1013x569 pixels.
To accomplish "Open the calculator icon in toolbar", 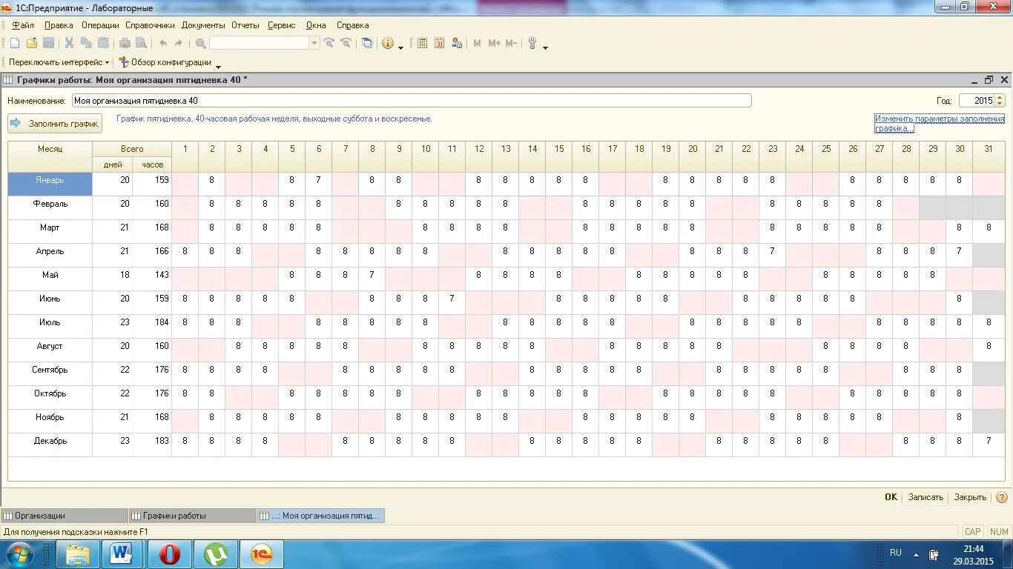I will coord(422,43).
